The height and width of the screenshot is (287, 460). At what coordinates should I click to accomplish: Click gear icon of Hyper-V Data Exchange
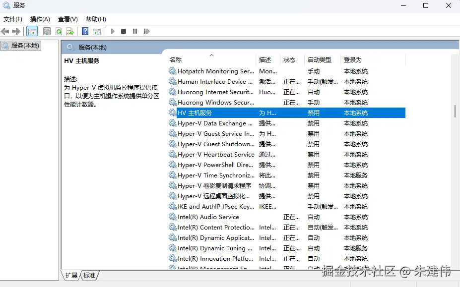[x=173, y=123]
